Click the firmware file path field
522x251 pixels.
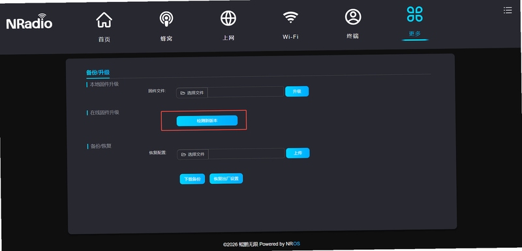pyautogui.click(x=246, y=92)
